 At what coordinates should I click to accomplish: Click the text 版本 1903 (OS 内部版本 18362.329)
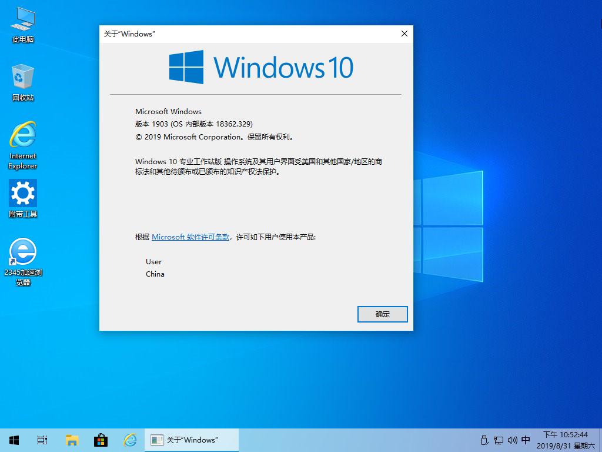pyautogui.click(x=194, y=124)
